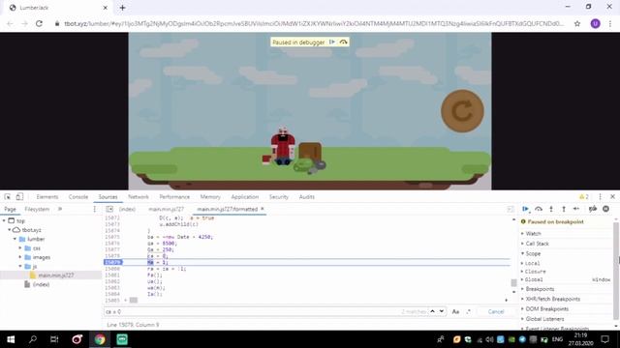Click the Step arrow icon
The image size is (620, 348).
coord(576,209)
